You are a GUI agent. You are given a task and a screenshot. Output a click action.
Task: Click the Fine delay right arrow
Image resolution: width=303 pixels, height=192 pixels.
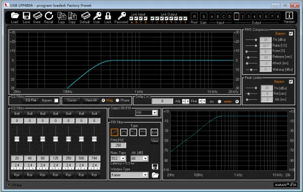(x=204, y=101)
